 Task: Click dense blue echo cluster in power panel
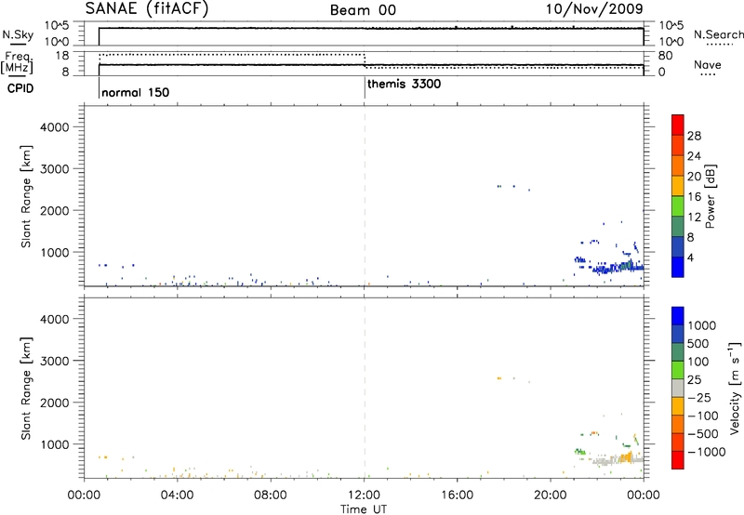[617, 268]
